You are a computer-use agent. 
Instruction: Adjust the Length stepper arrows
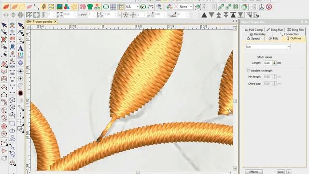point(274,63)
